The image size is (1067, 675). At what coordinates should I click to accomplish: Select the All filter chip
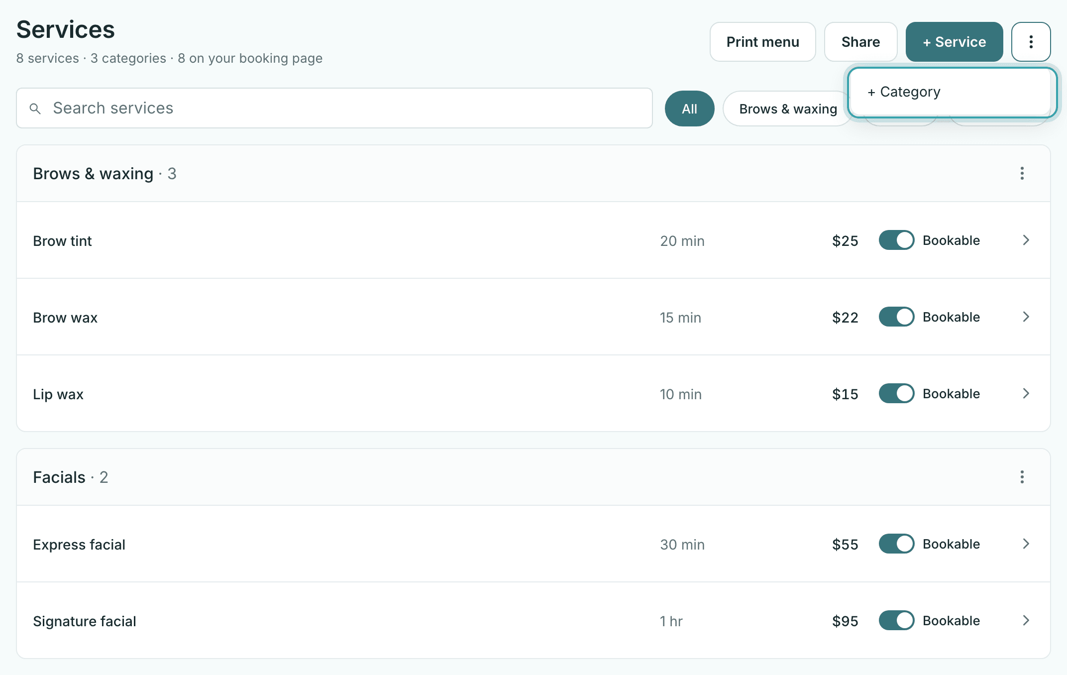pyautogui.click(x=689, y=109)
